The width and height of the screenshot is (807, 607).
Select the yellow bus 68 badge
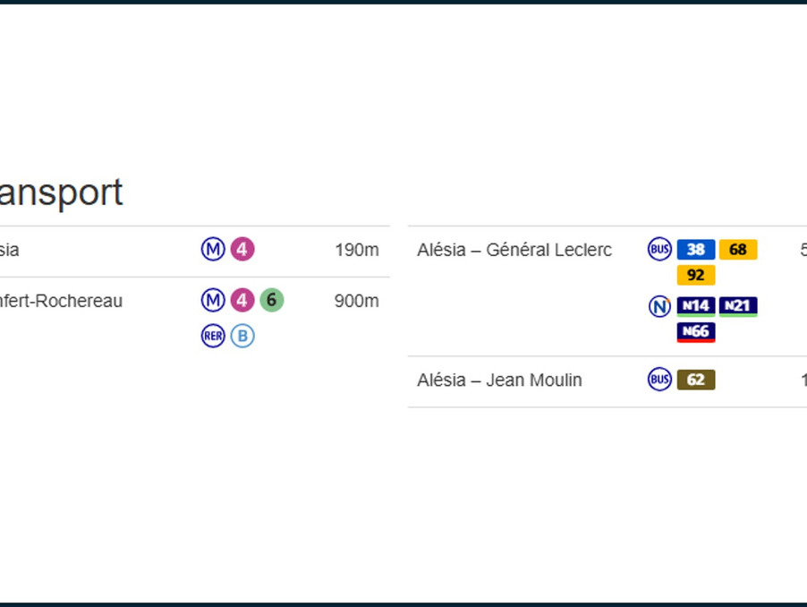[x=738, y=250]
